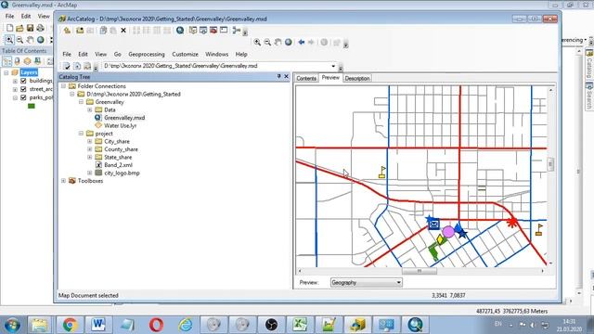Click Copy icon in ArcCatalog toolbar
594x334 pixels.
point(103,31)
